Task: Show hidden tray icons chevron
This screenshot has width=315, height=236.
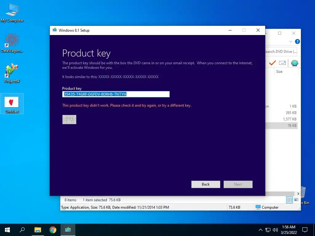Action: click(x=260, y=230)
